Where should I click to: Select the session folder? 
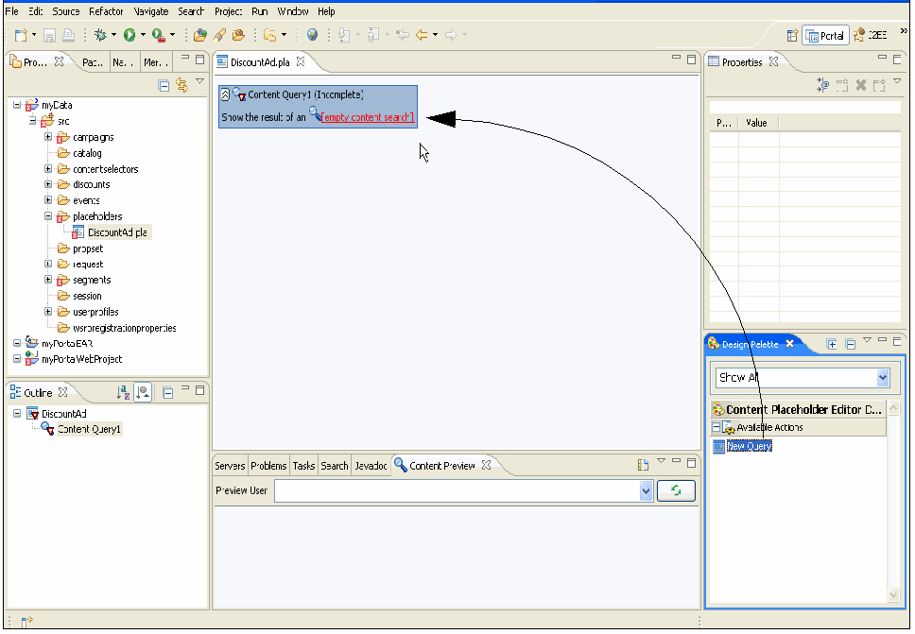pos(87,296)
